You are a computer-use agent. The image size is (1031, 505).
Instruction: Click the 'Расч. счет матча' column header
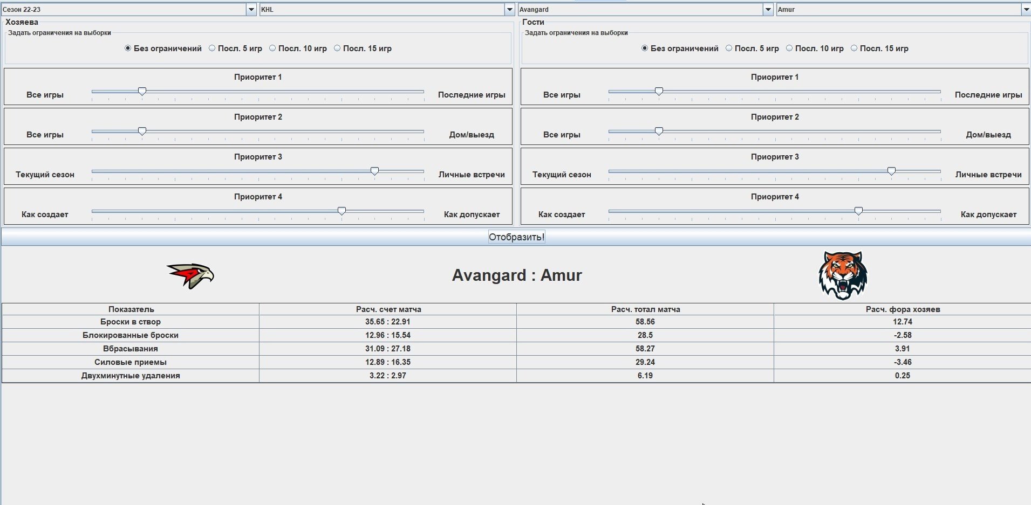coord(388,309)
